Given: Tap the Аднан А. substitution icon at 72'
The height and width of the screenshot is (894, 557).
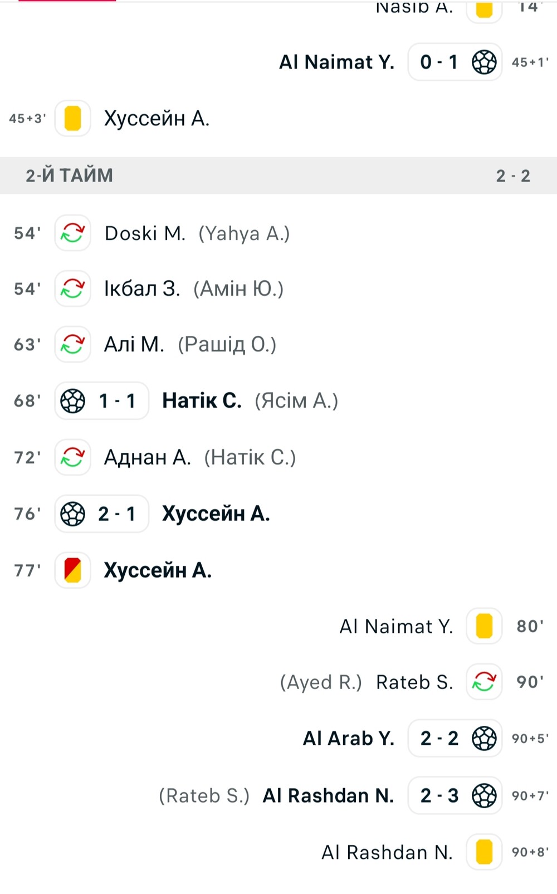Looking at the screenshot, I should pyautogui.click(x=72, y=457).
